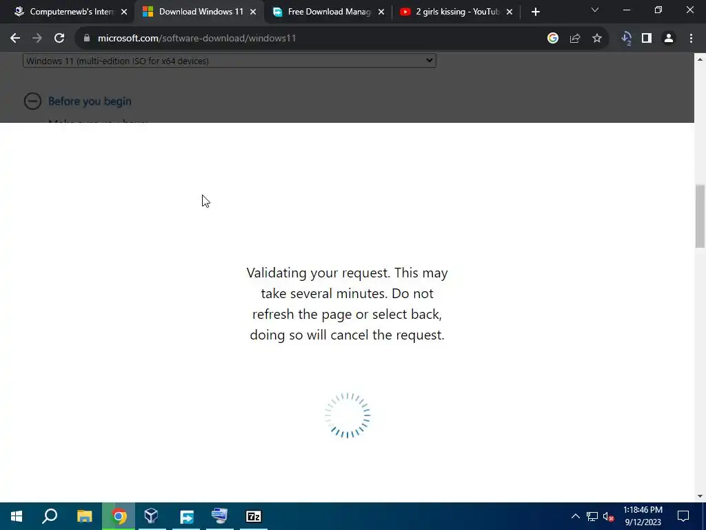Reload the Windows 11 download page
Screen dimensions: 706x530
point(59,39)
